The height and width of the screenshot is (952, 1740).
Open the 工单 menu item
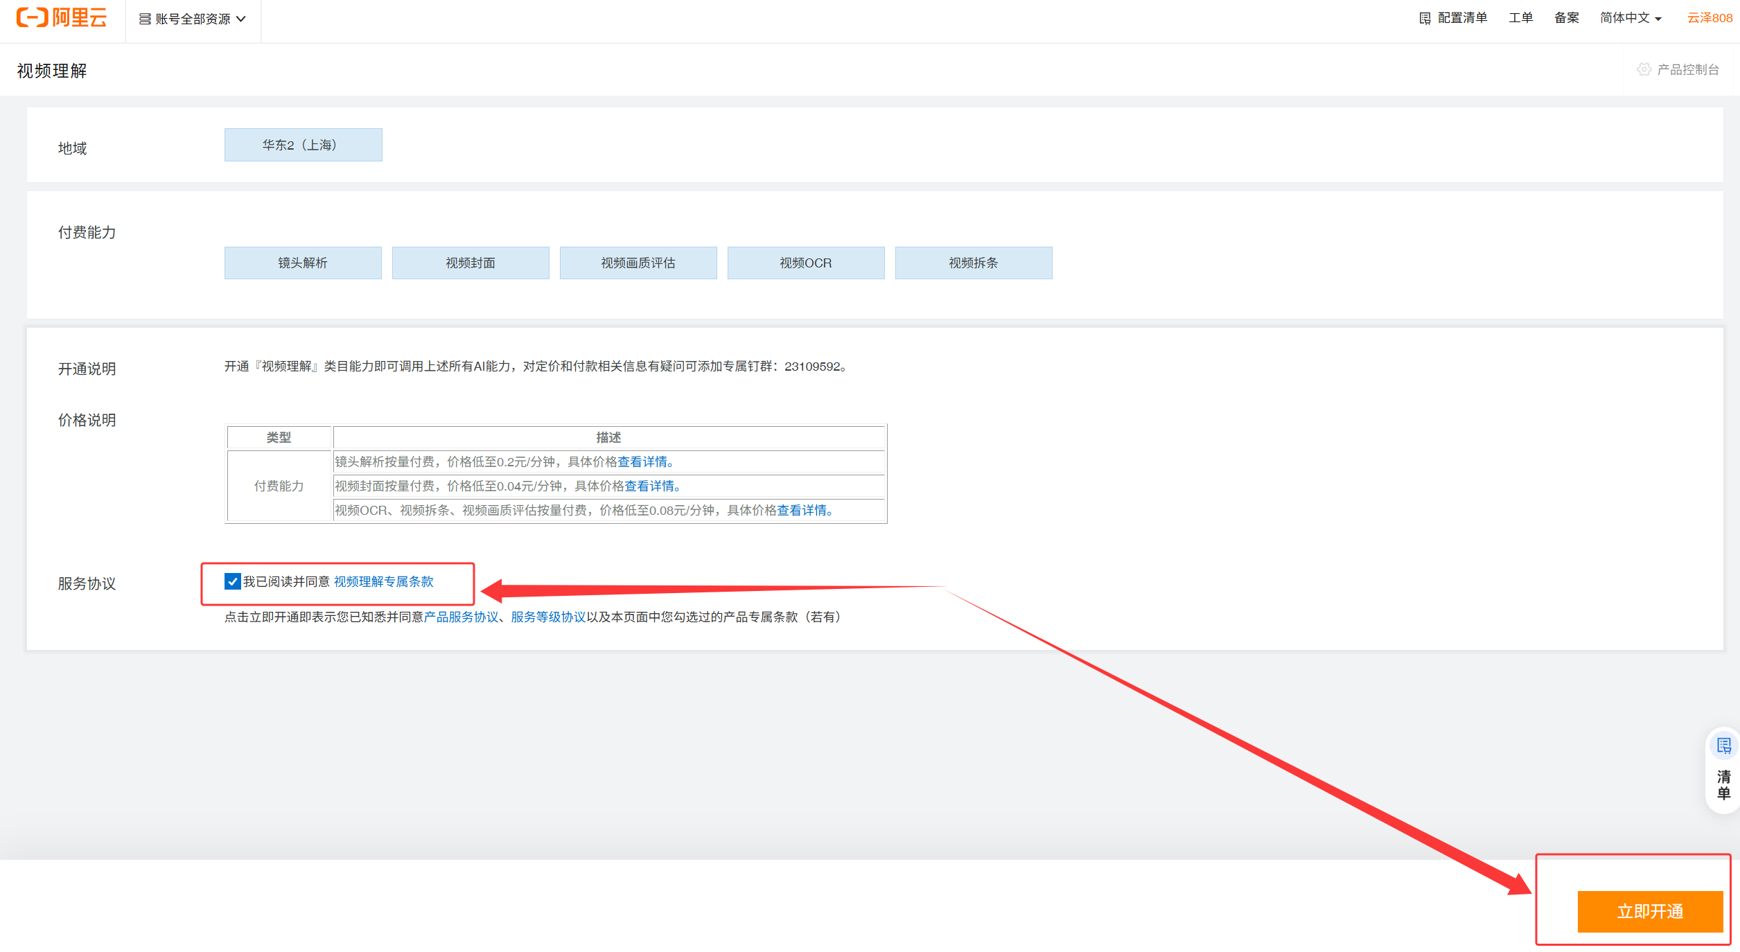[x=1520, y=18]
